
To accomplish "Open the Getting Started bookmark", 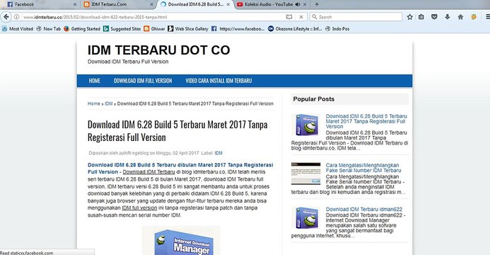I will [x=82, y=29].
